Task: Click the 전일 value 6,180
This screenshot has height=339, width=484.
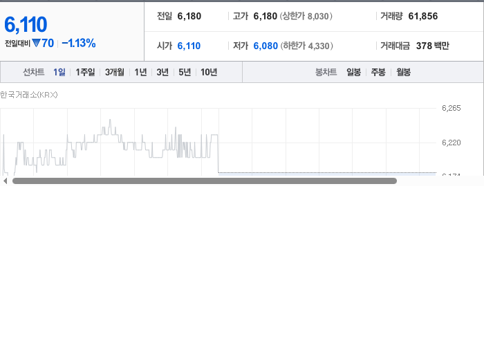Action: [189, 16]
